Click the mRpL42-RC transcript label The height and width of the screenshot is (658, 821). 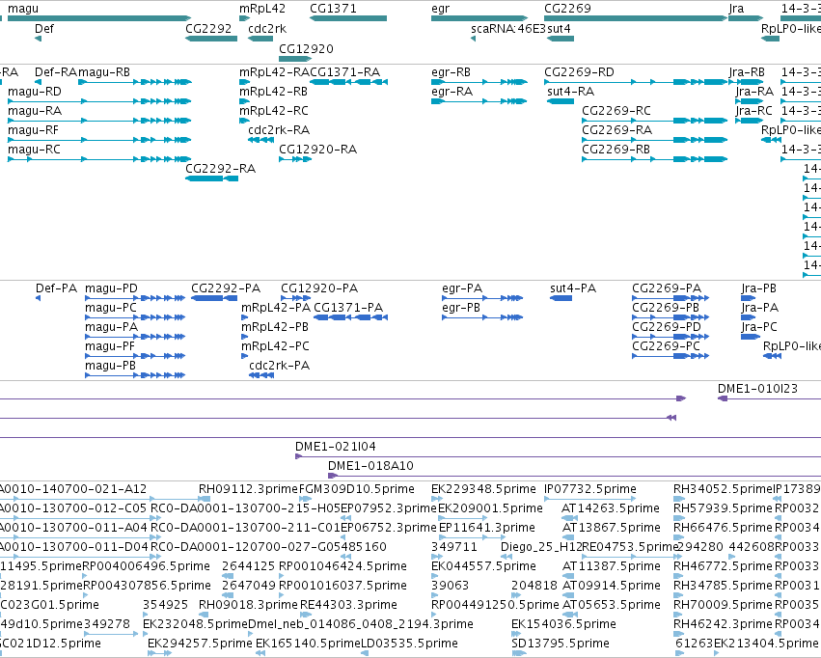[x=274, y=111]
